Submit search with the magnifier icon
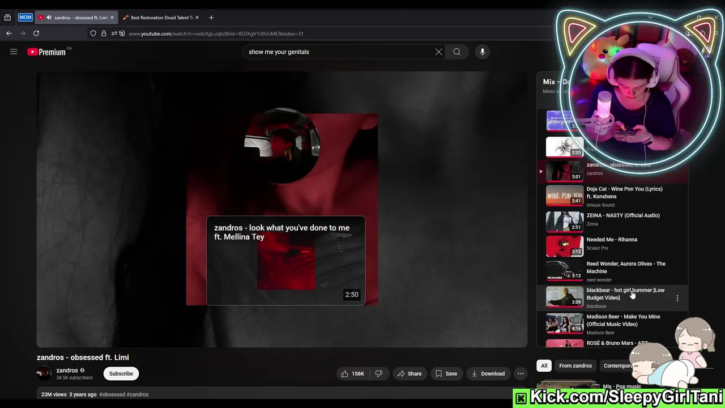 [457, 52]
